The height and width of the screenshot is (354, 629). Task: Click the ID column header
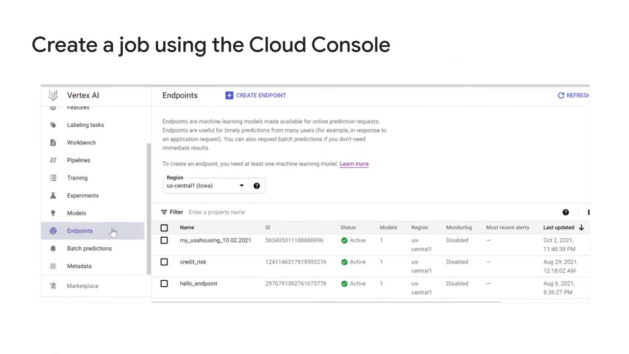[268, 228]
